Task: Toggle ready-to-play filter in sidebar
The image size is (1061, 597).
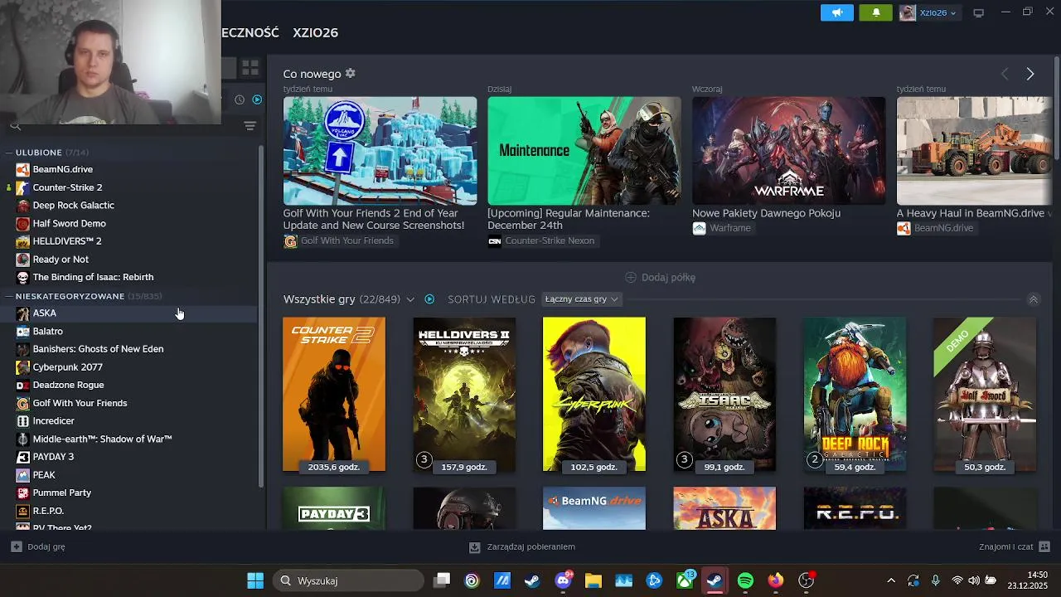Action: pos(257,99)
